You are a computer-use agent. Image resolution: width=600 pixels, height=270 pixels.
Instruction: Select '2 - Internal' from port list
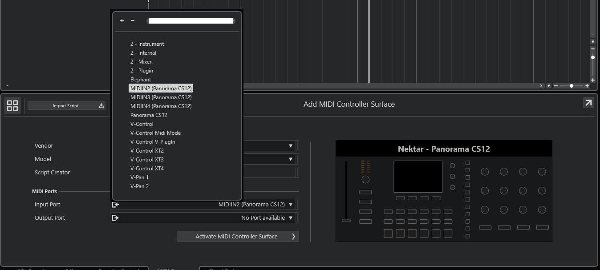coord(143,53)
